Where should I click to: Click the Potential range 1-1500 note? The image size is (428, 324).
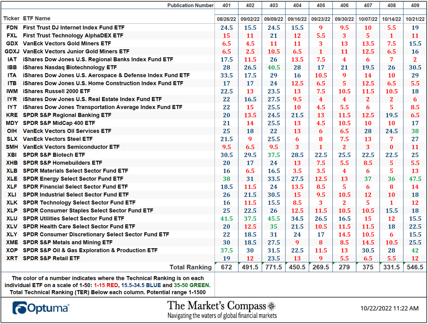[x=176, y=292]
